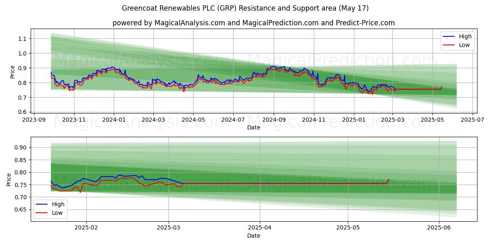
Task: Click the '2025-02' x-axis tick on the bottom chart
Action: point(87,228)
